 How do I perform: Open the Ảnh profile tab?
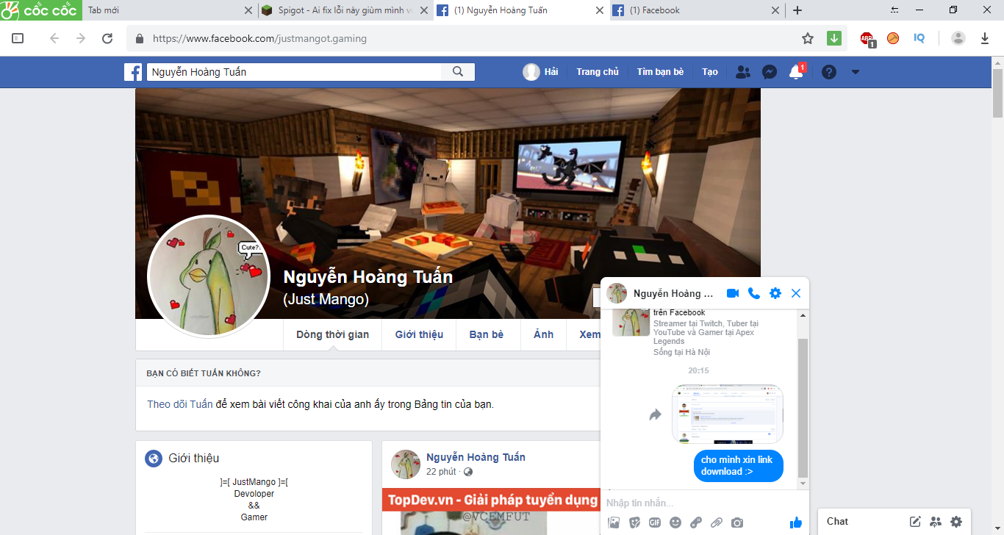[x=543, y=334]
